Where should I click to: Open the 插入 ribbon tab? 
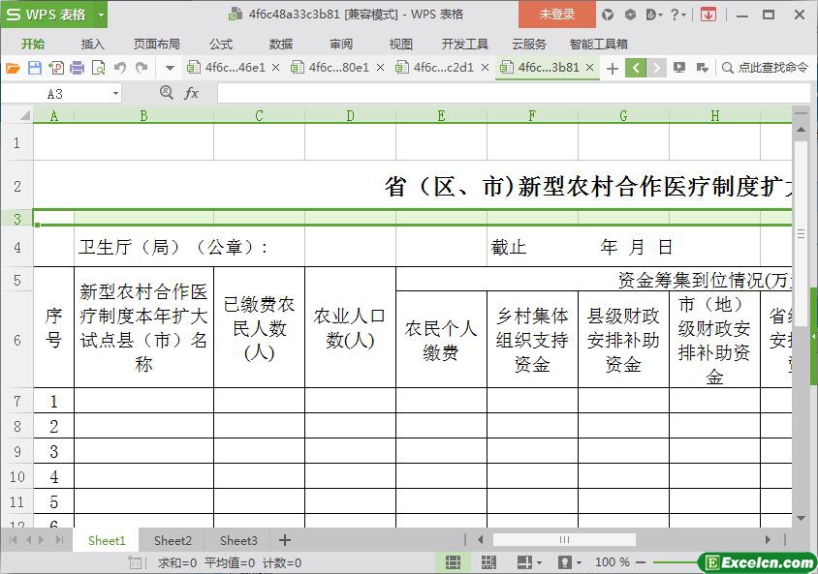coord(92,45)
